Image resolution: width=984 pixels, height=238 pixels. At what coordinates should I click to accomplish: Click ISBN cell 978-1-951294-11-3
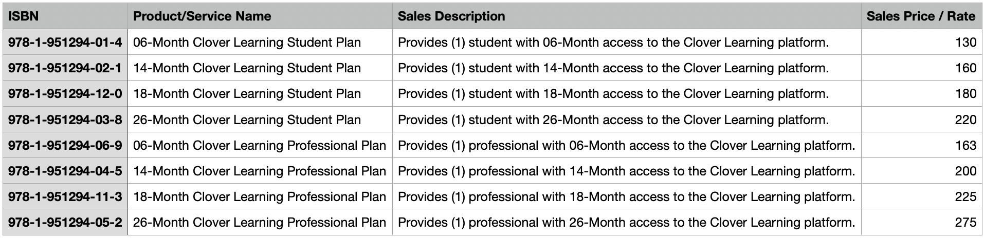tap(65, 196)
